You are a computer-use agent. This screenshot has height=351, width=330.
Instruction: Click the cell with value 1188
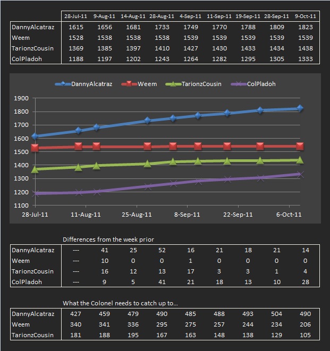(x=76, y=59)
